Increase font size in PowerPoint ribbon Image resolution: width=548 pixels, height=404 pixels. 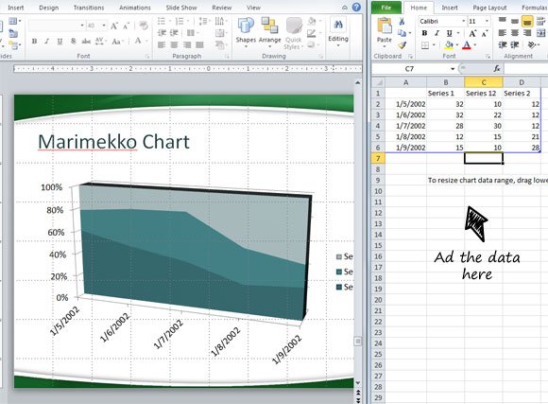pos(114,26)
